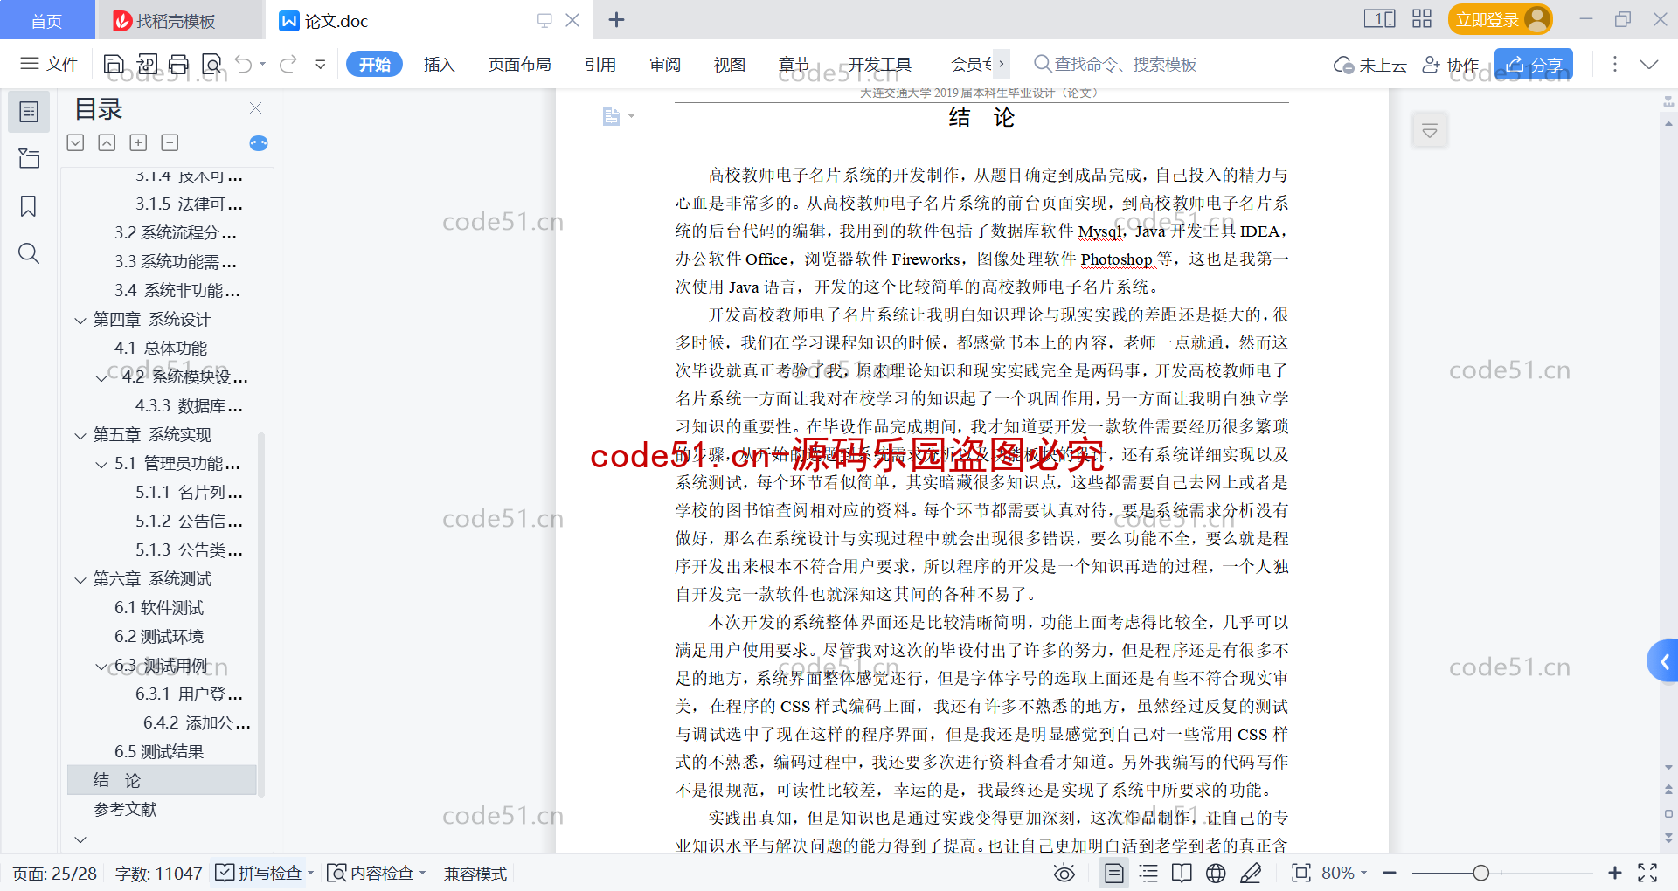Go to 参考文献 in outline
Screen dimensions: 1678x891
coord(125,809)
